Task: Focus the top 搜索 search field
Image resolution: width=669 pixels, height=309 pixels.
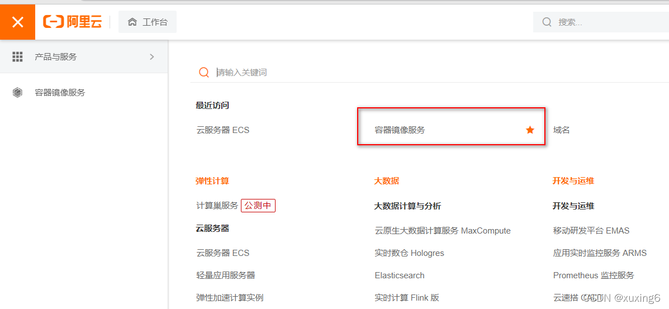Action: [x=601, y=22]
